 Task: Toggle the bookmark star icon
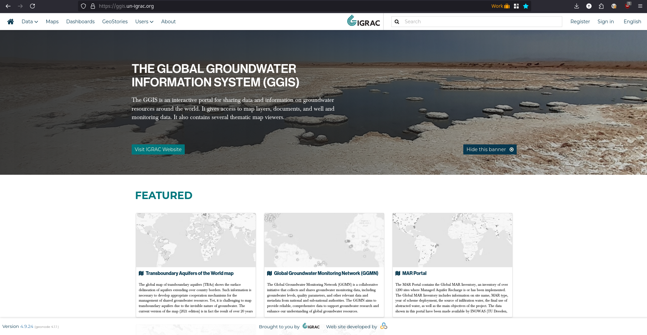[x=526, y=6]
